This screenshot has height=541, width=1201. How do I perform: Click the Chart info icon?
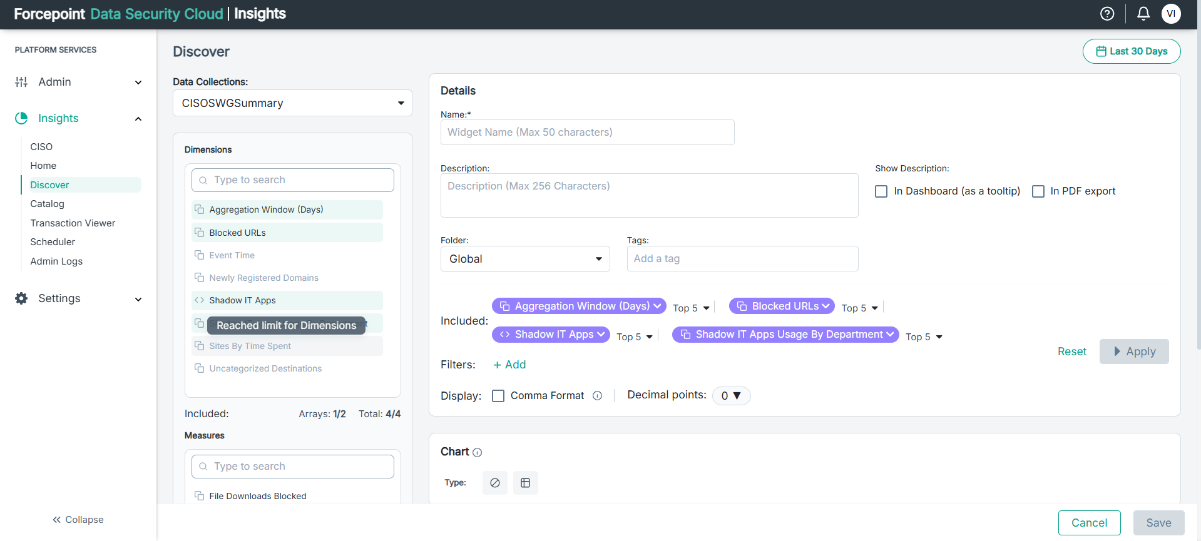click(x=478, y=453)
